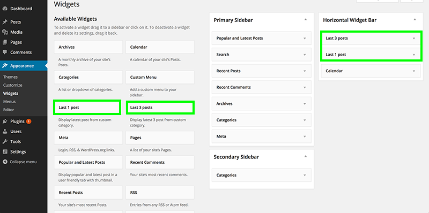The image size is (429, 213).
Task: Toggle the Secondary Sidebar panel arrow
Action: click(x=306, y=156)
